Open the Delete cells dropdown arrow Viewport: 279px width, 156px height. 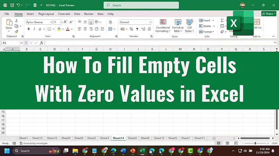[x=214, y=26]
